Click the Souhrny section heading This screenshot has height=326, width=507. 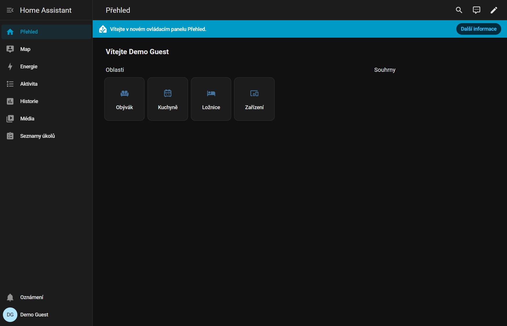click(385, 70)
